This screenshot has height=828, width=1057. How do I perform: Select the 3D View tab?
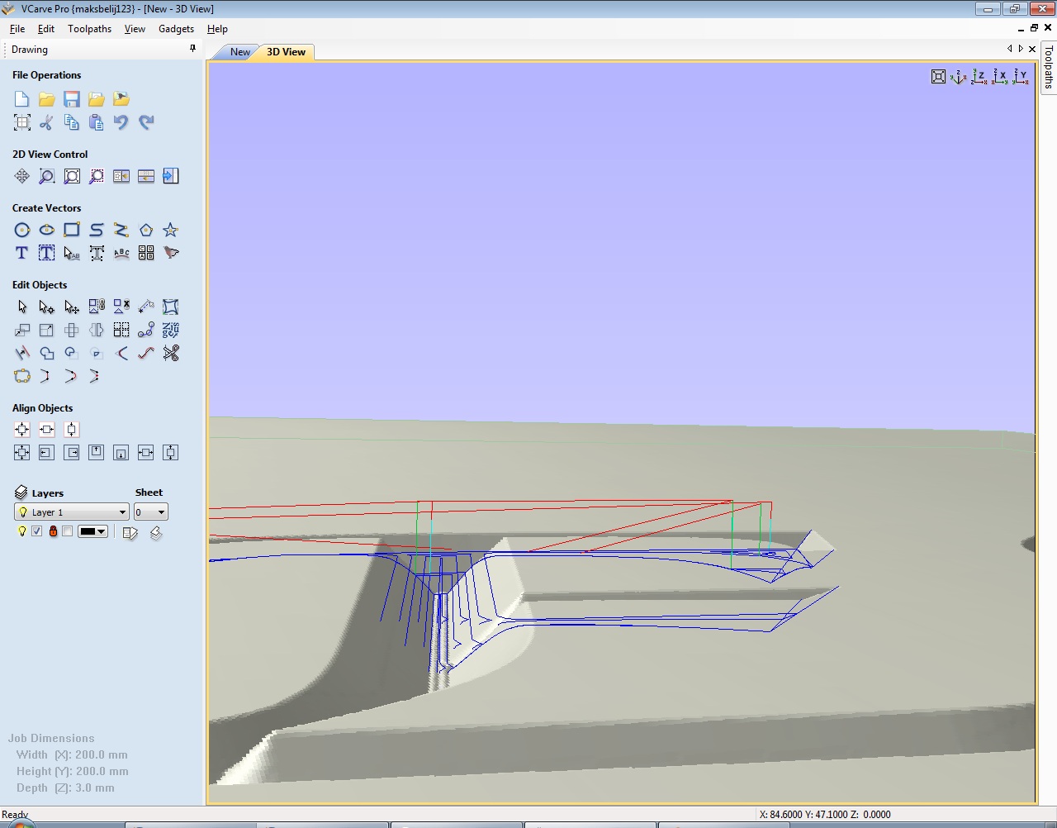(x=286, y=52)
